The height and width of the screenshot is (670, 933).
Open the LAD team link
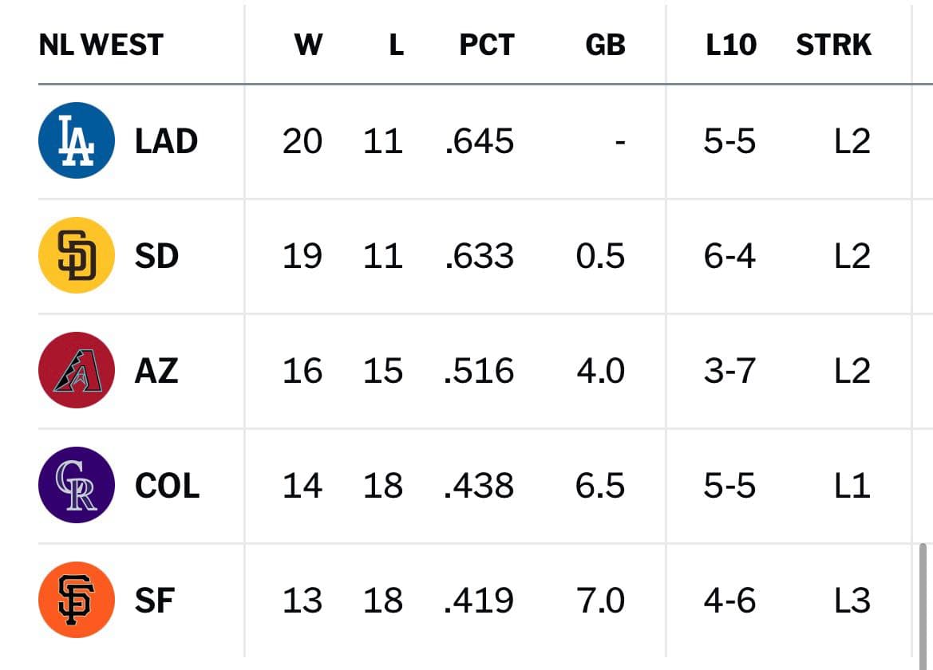tap(166, 141)
